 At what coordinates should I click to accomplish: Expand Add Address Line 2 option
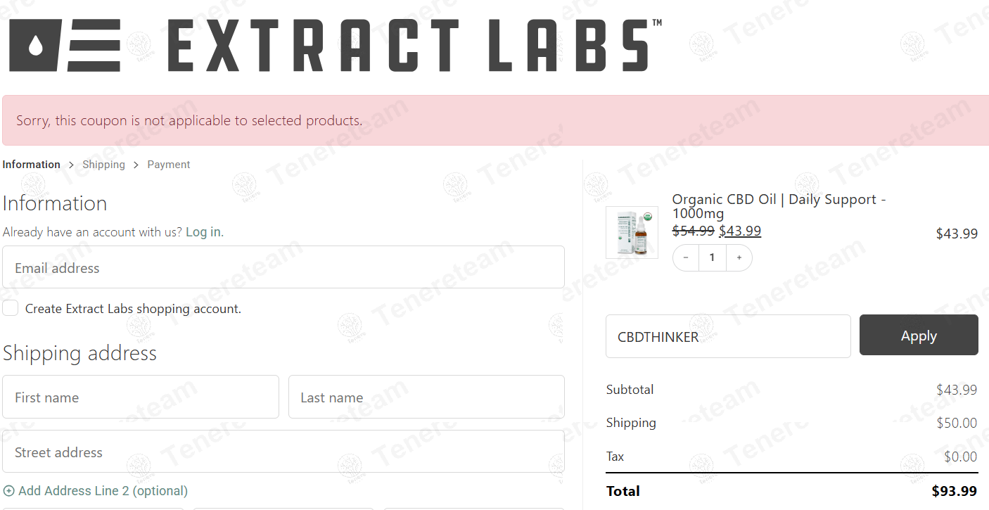tap(103, 491)
